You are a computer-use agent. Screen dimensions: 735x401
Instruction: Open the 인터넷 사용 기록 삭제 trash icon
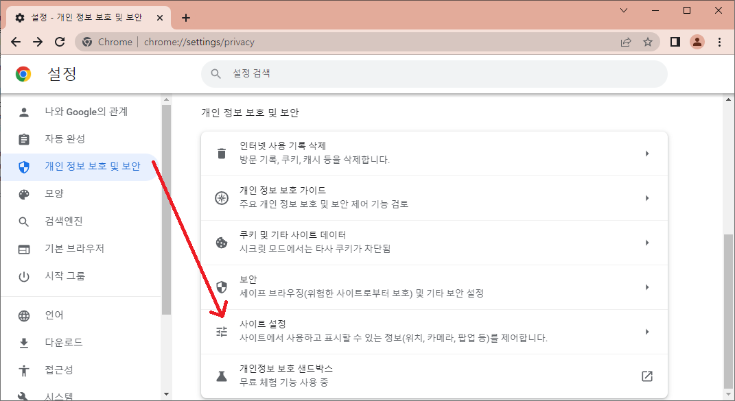pos(221,153)
